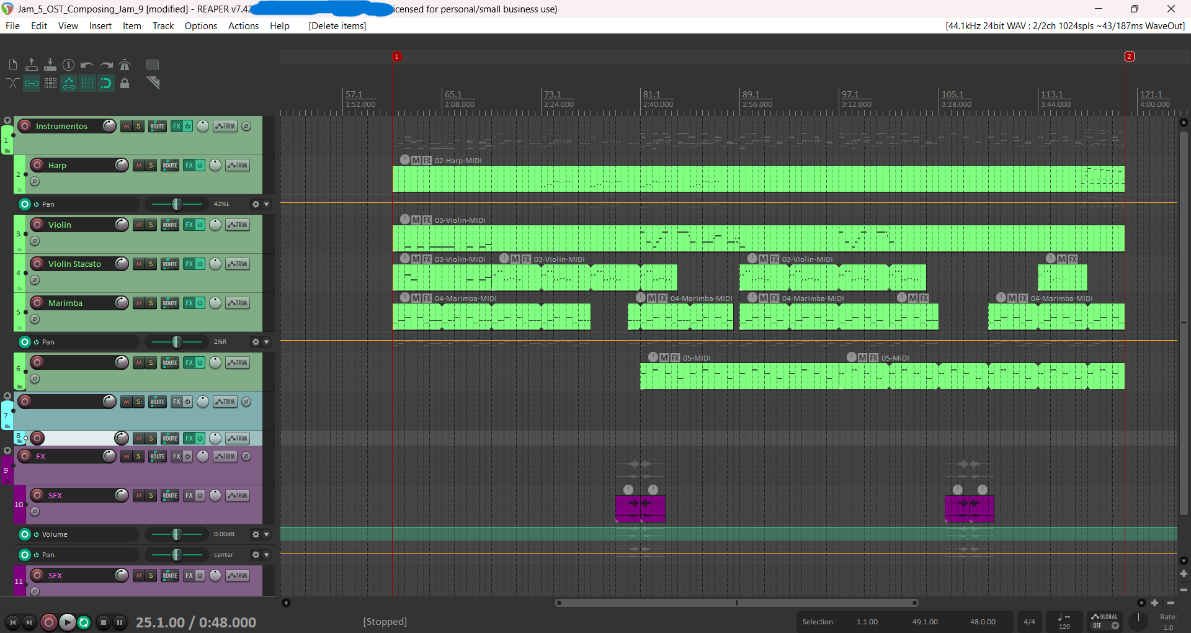This screenshot has height=633, width=1191.
Task: Open the Actions menu
Action: pos(243,26)
